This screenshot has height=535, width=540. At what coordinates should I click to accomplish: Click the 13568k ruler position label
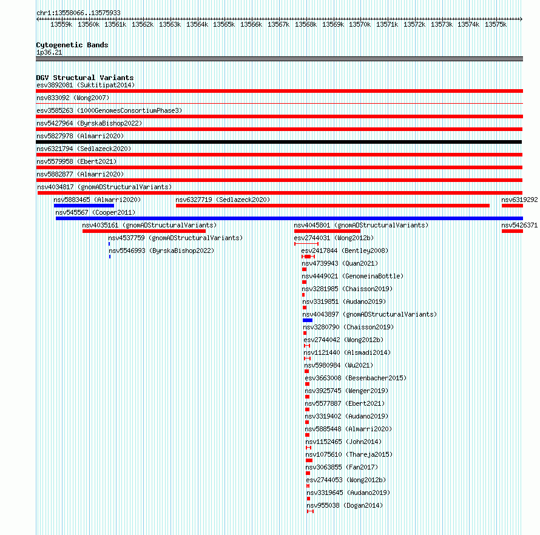point(306,24)
